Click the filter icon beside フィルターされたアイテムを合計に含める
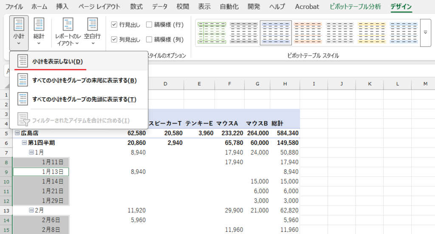This screenshot has width=435, height=234. [x=23, y=119]
